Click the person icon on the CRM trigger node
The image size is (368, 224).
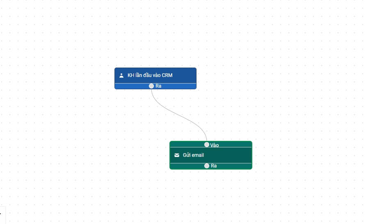tap(121, 75)
